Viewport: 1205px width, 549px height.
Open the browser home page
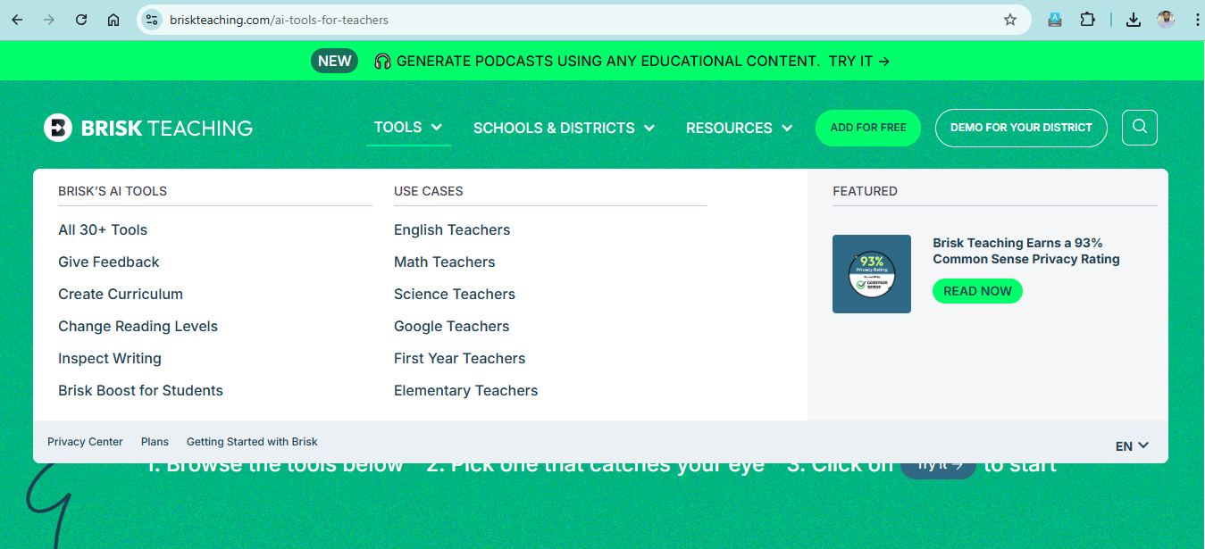pyautogui.click(x=113, y=20)
